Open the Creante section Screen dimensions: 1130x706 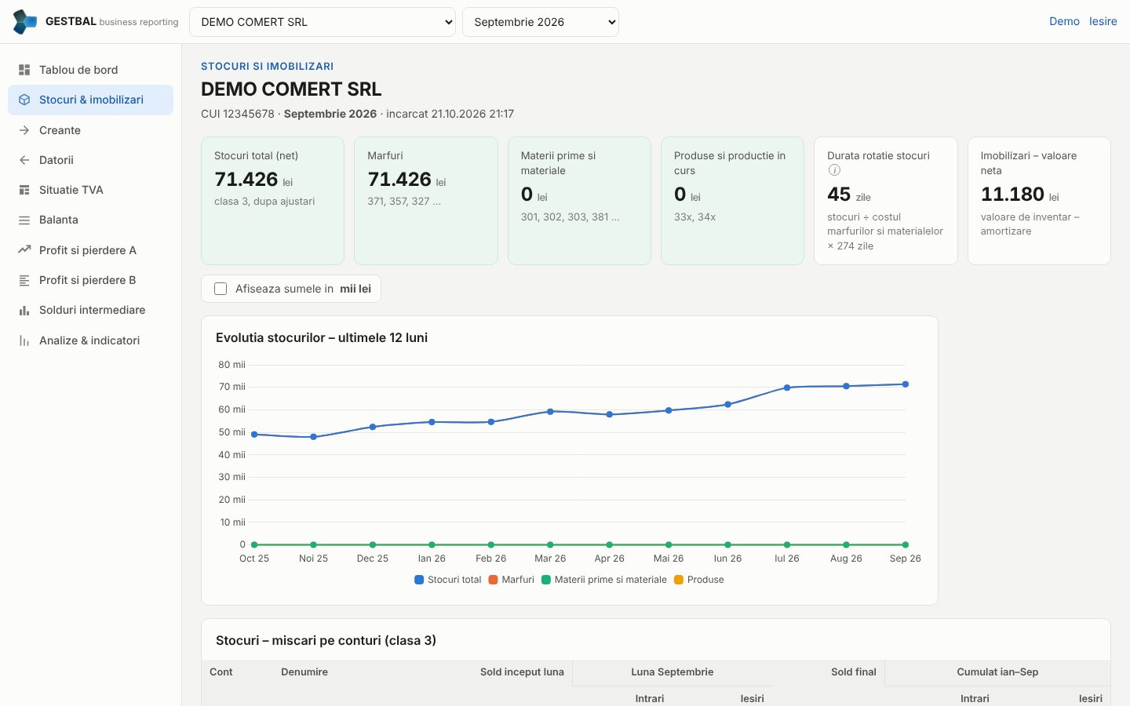(x=90, y=130)
